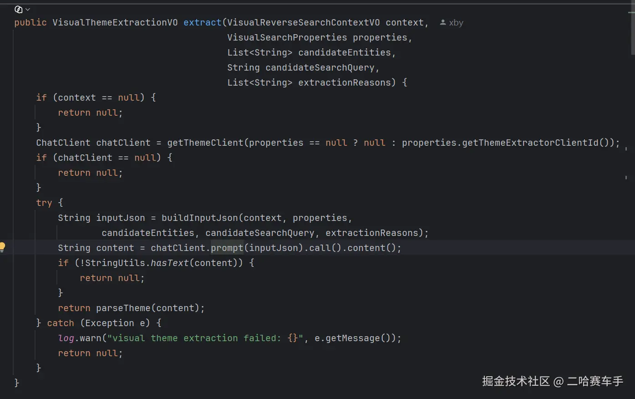Click the 'xby' author inlay hint
This screenshot has height=399, width=635.
(456, 23)
